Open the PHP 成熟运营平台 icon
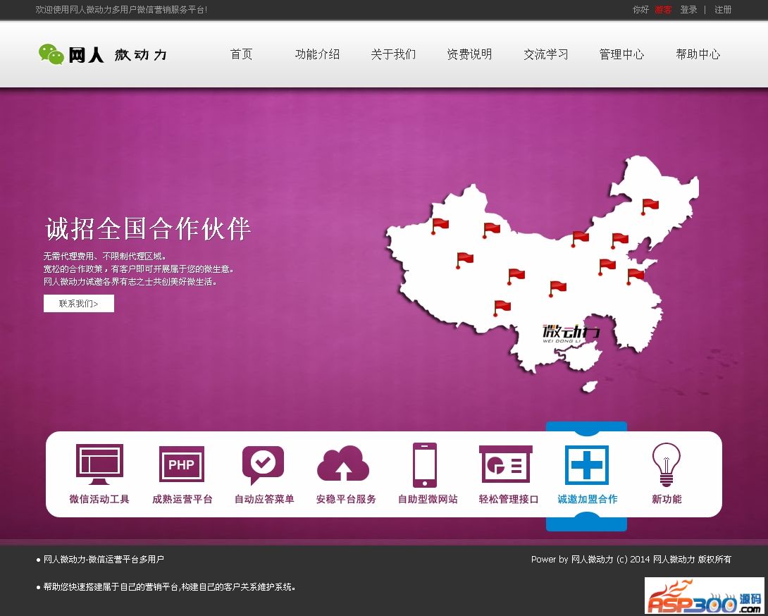This screenshot has height=616, width=768. pos(182,464)
